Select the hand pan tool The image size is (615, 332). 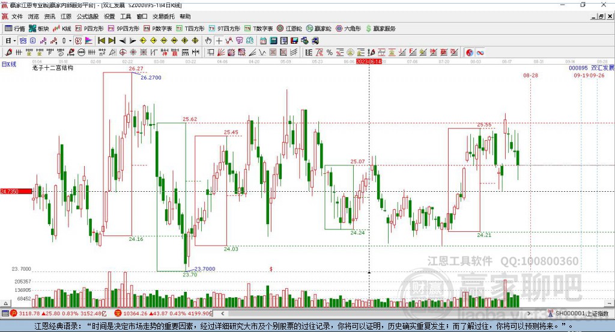(208, 41)
